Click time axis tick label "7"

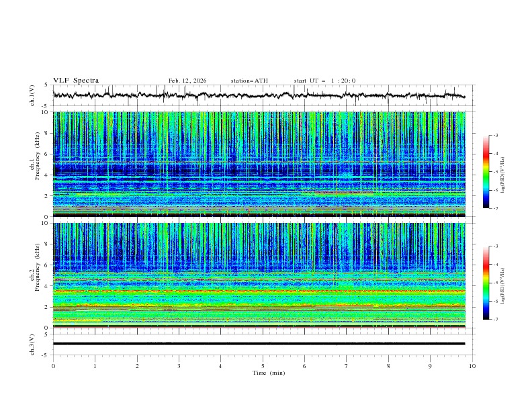pyautogui.click(x=347, y=366)
